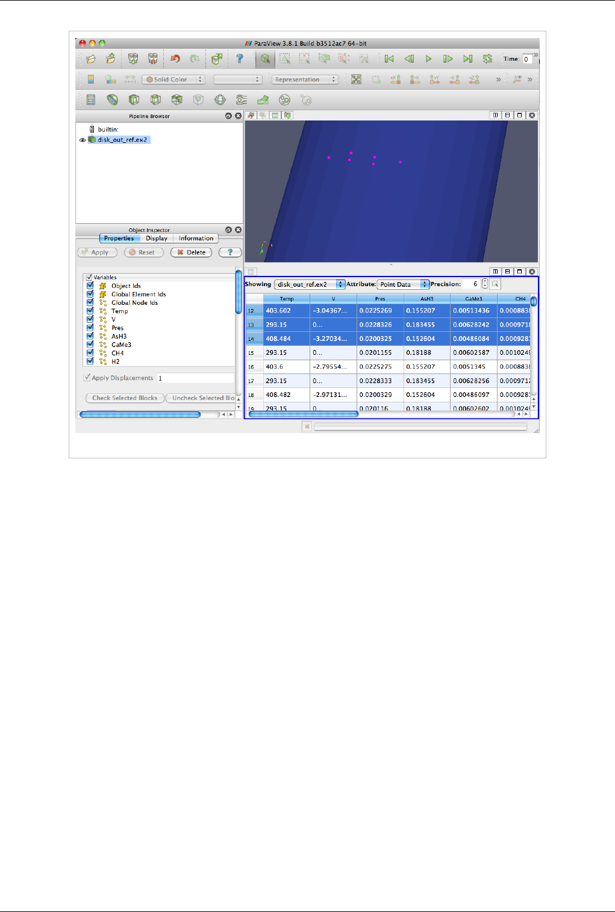Viewport: 615px width, 912px height.
Task: Undo the last action
Action: click(175, 59)
